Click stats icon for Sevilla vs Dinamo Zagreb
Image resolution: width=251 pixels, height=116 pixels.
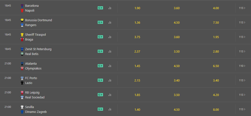pos(110,109)
